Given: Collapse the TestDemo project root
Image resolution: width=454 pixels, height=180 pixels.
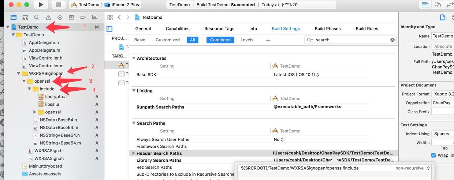Looking at the screenshot, I should 8,27.
